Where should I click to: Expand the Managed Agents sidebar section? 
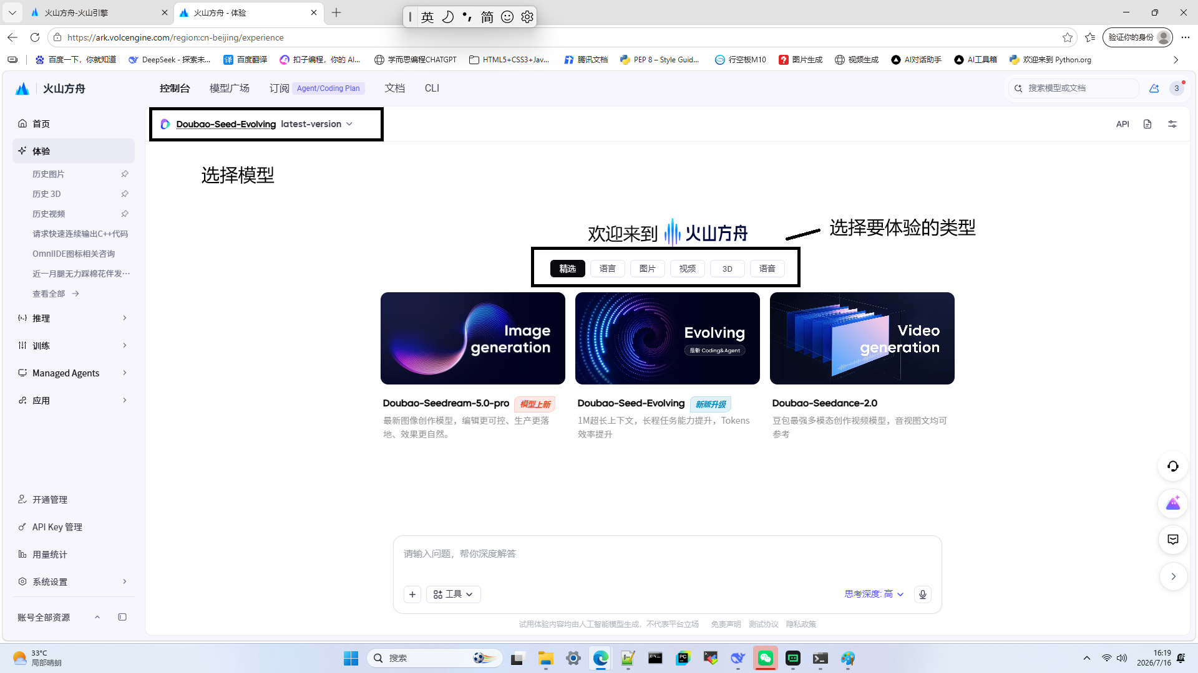74,373
